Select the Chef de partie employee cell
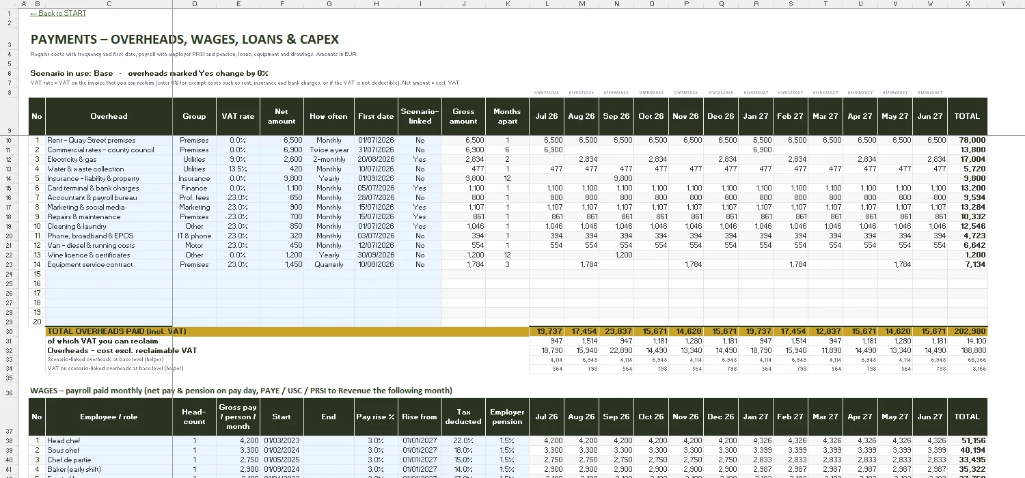This screenshot has width=1025, height=478. point(109,460)
